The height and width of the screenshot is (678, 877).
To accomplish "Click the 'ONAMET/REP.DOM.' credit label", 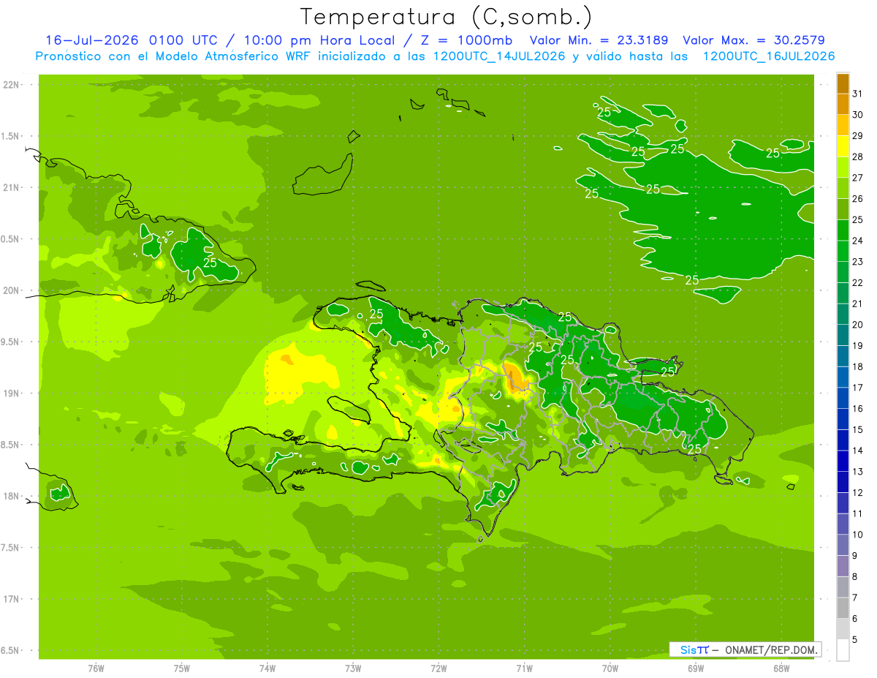I will point(771,649).
